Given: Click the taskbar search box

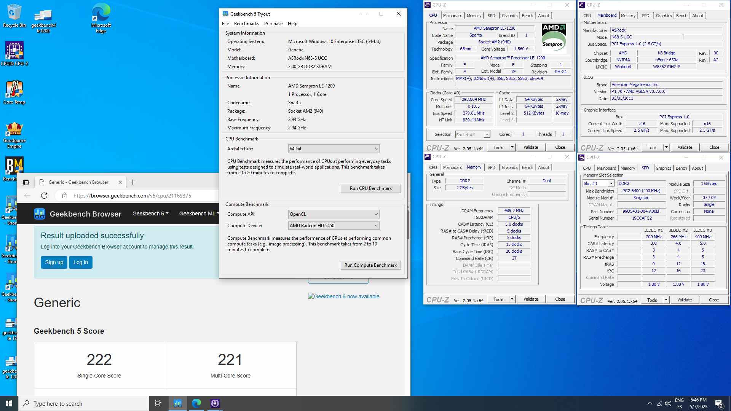Looking at the screenshot, I should pyautogui.click(x=84, y=403).
